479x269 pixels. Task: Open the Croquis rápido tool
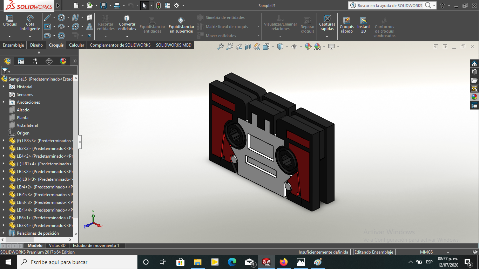(347, 25)
